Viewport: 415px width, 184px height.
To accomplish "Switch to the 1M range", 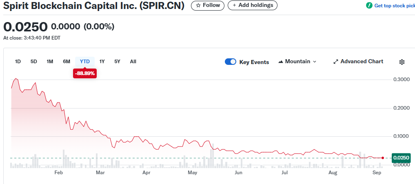I will (x=50, y=62).
